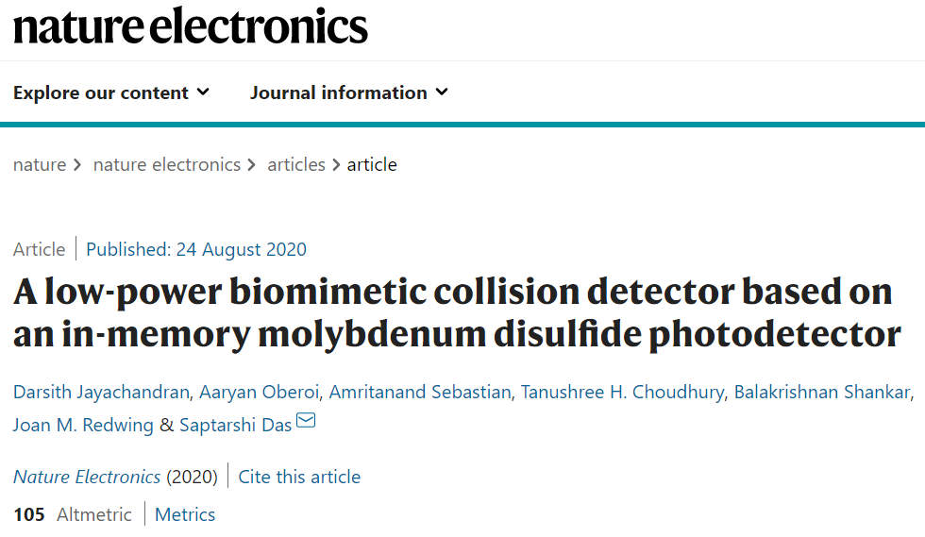Open the Journal information dropdown
Screen dimensions: 925x537
pyautogui.click(x=348, y=92)
